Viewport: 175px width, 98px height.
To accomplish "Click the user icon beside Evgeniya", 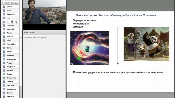I will (x=4, y=14).
